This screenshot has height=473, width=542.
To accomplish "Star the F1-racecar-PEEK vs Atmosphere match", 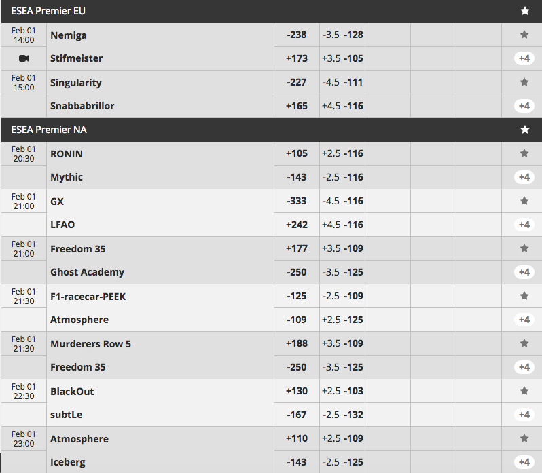I will 524,296.
